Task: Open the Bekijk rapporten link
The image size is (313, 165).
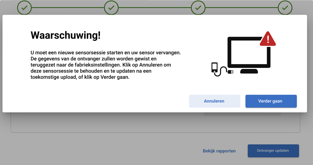Action: coord(219,151)
